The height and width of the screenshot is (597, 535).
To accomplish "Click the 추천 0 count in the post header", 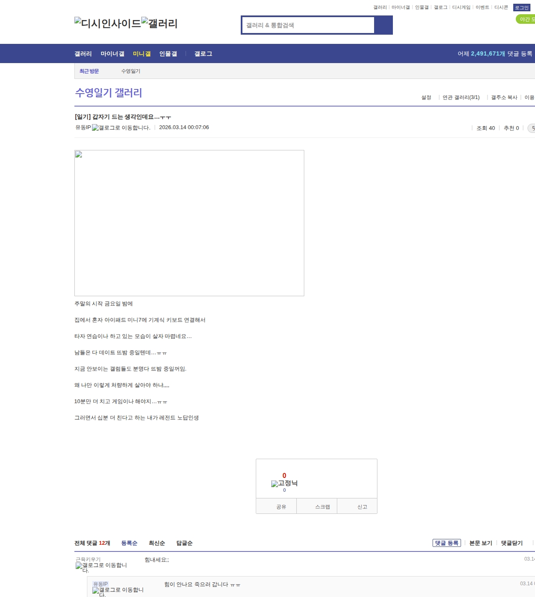I will click(x=511, y=128).
